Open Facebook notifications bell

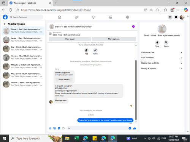tap(176, 17)
